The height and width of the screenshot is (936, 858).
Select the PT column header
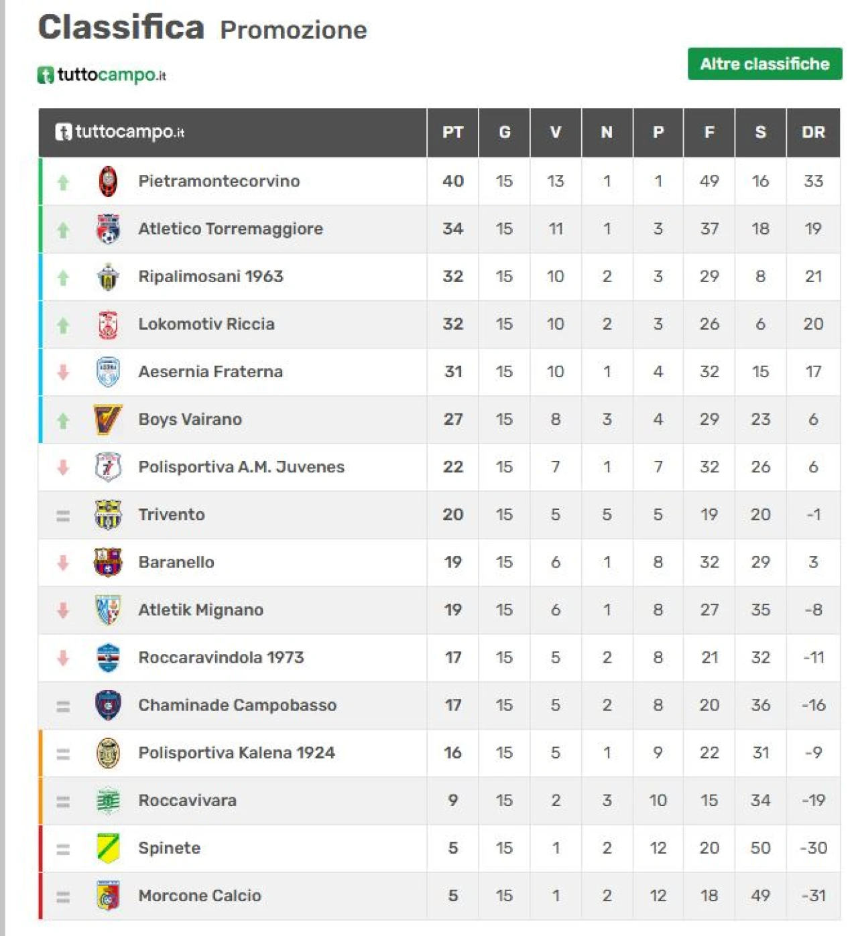[x=452, y=133]
